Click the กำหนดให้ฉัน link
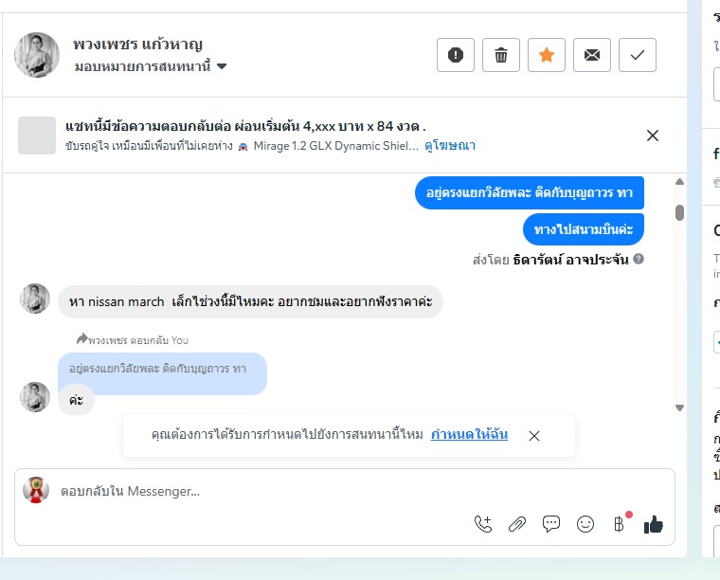 (469, 435)
